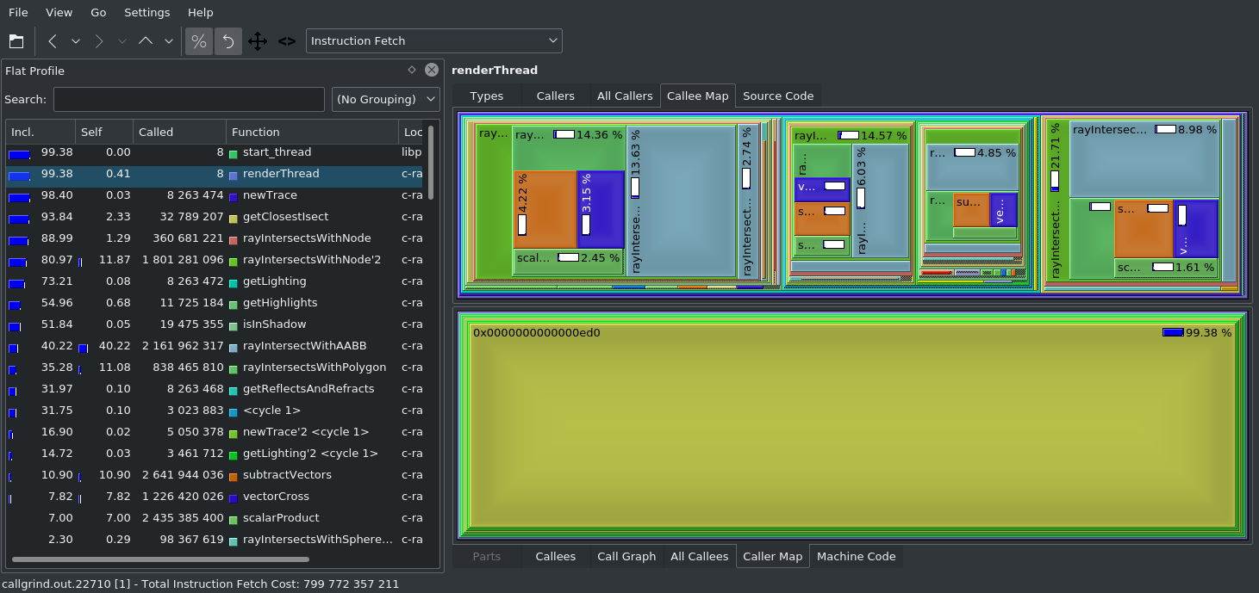Open the Instruction Fetch event type dropdown
Image resolution: width=1259 pixels, height=593 pixels.
pos(434,40)
